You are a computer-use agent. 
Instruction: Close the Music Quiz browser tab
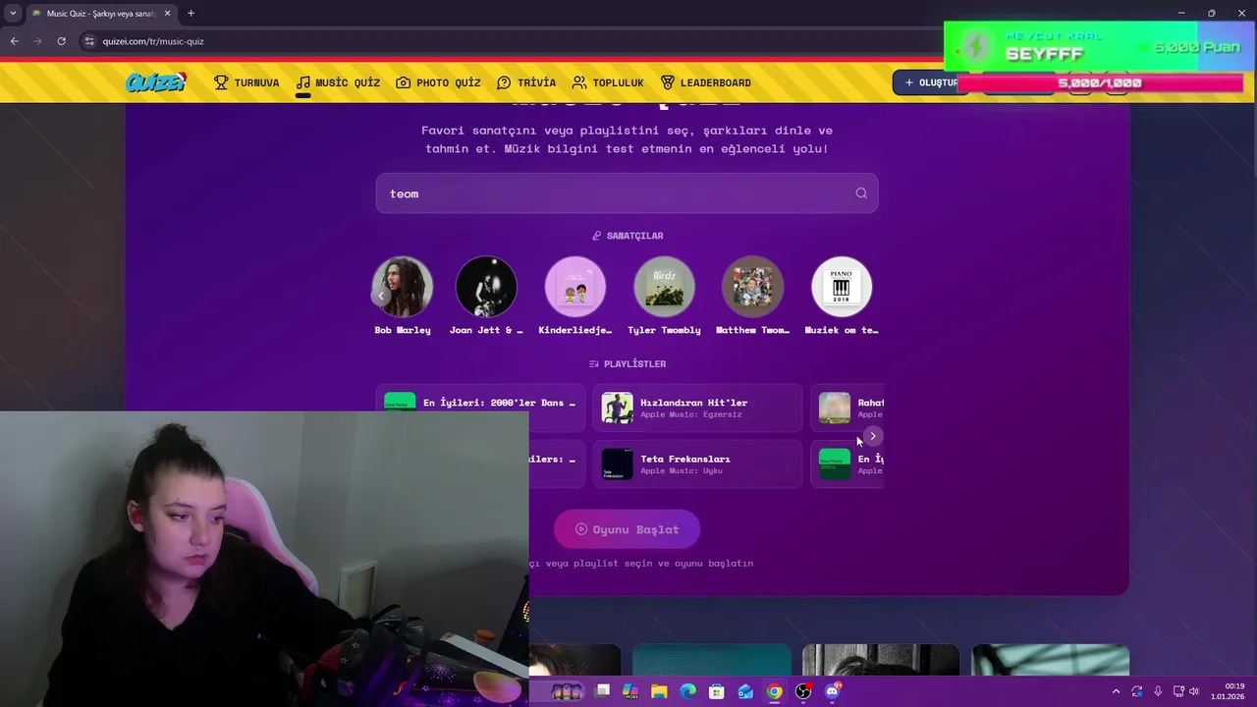pos(167,14)
